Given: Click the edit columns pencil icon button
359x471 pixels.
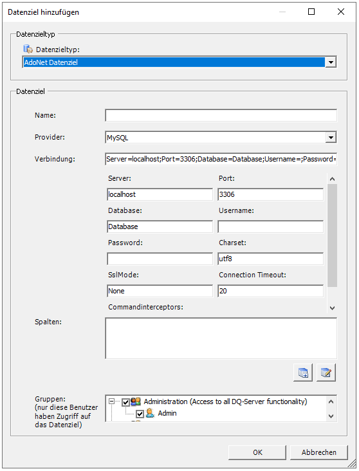Looking at the screenshot, I should pyautogui.click(x=326, y=373).
